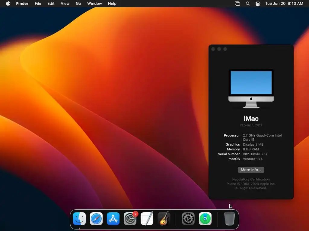309x231 pixels.
Task: Open the Edit menu
Action: (51, 4)
